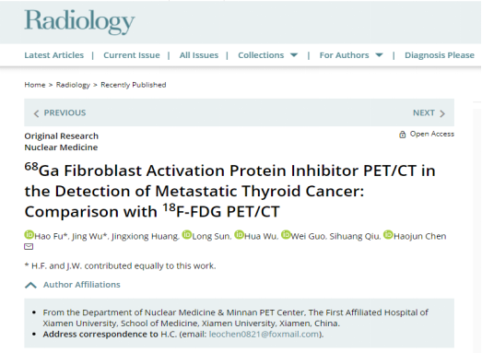Viewport: 482px width, 353px height.
Task: Select All Issues in navigation
Action: 199,55
